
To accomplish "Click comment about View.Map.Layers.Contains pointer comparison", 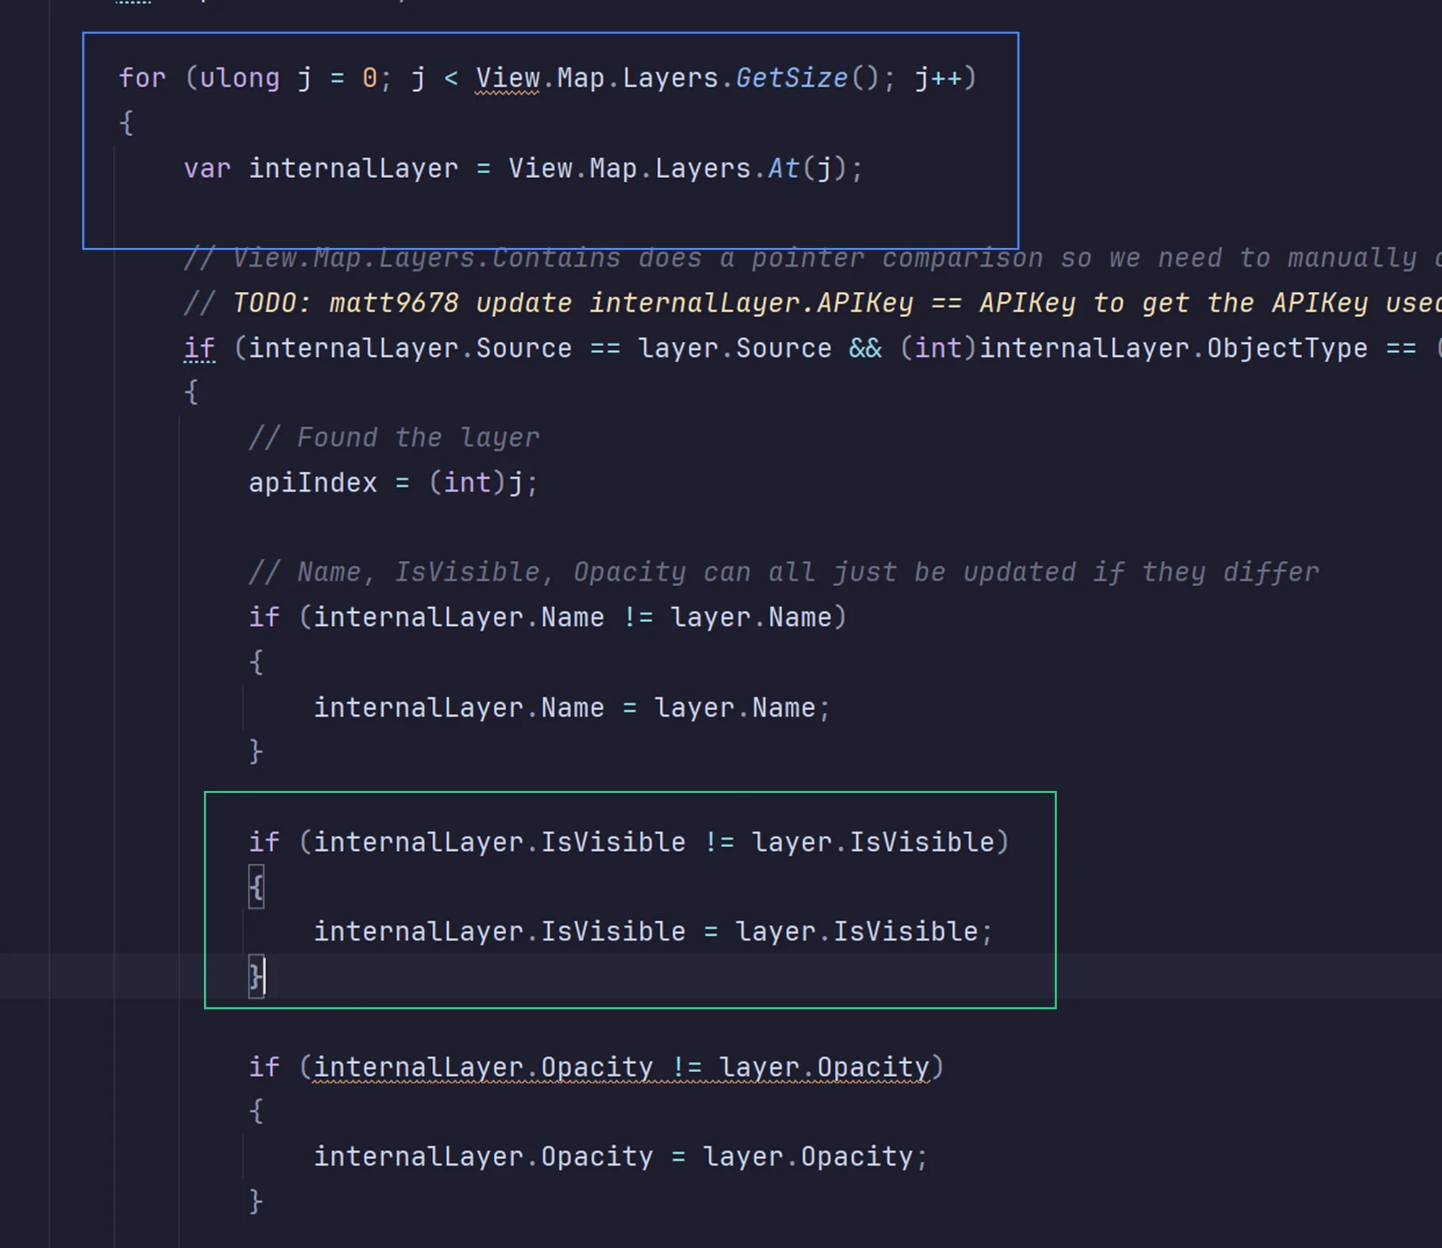I will [x=812, y=258].
